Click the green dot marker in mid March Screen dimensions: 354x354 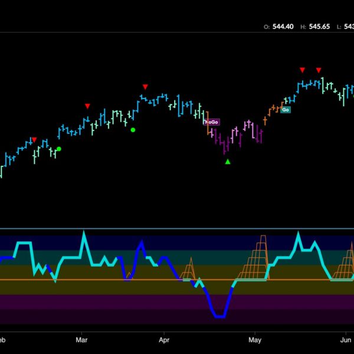tap(133, 130)
